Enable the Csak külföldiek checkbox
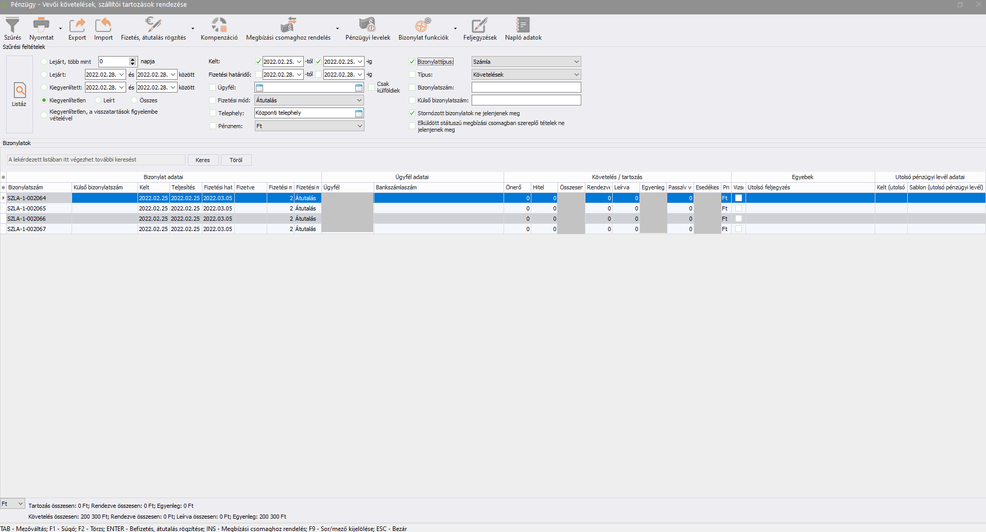Image resolution: width=986 pixels, height=532 pixels. click(x=371, y=87)
